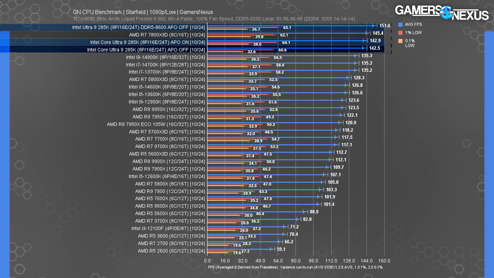Click the 'AMD R5 7600X (6C/12T)' label

(170, 198)
